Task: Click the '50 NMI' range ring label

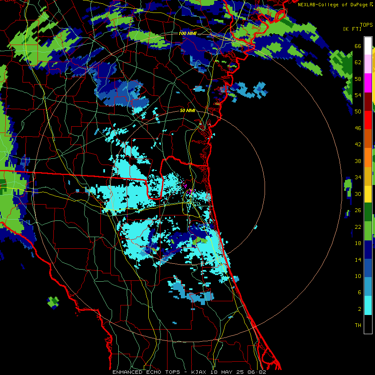Action: coord(188,110)
